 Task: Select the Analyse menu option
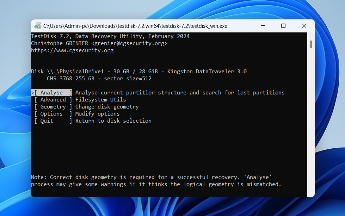(x=52, y=93)
